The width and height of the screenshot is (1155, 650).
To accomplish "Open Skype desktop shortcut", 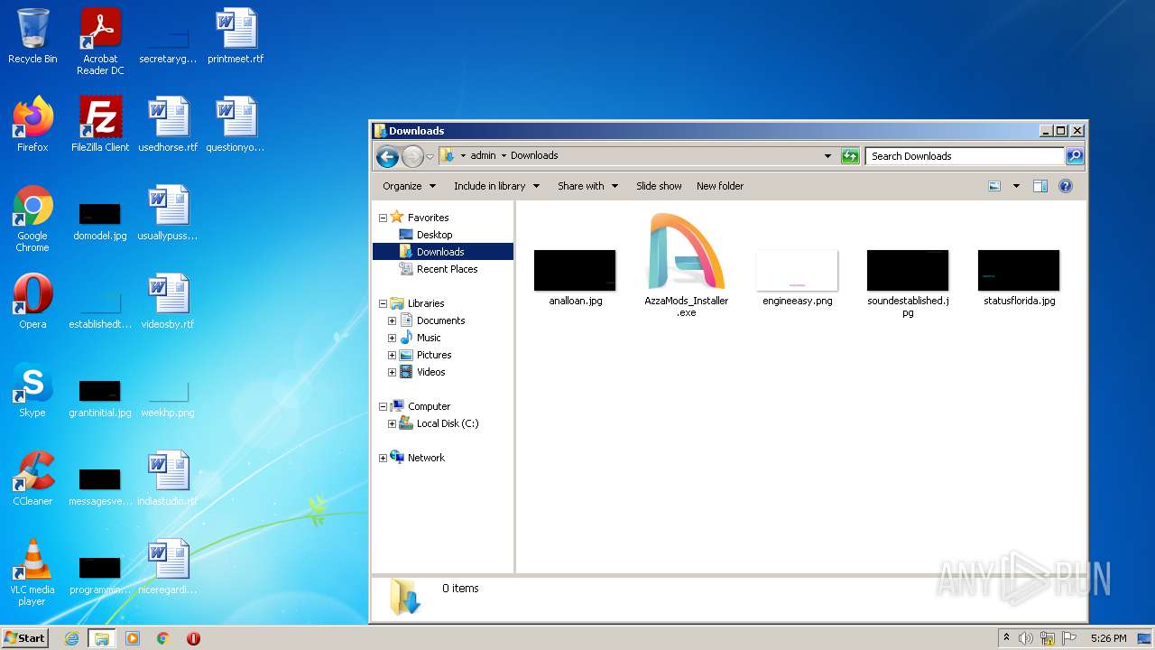I will (32, 390).
